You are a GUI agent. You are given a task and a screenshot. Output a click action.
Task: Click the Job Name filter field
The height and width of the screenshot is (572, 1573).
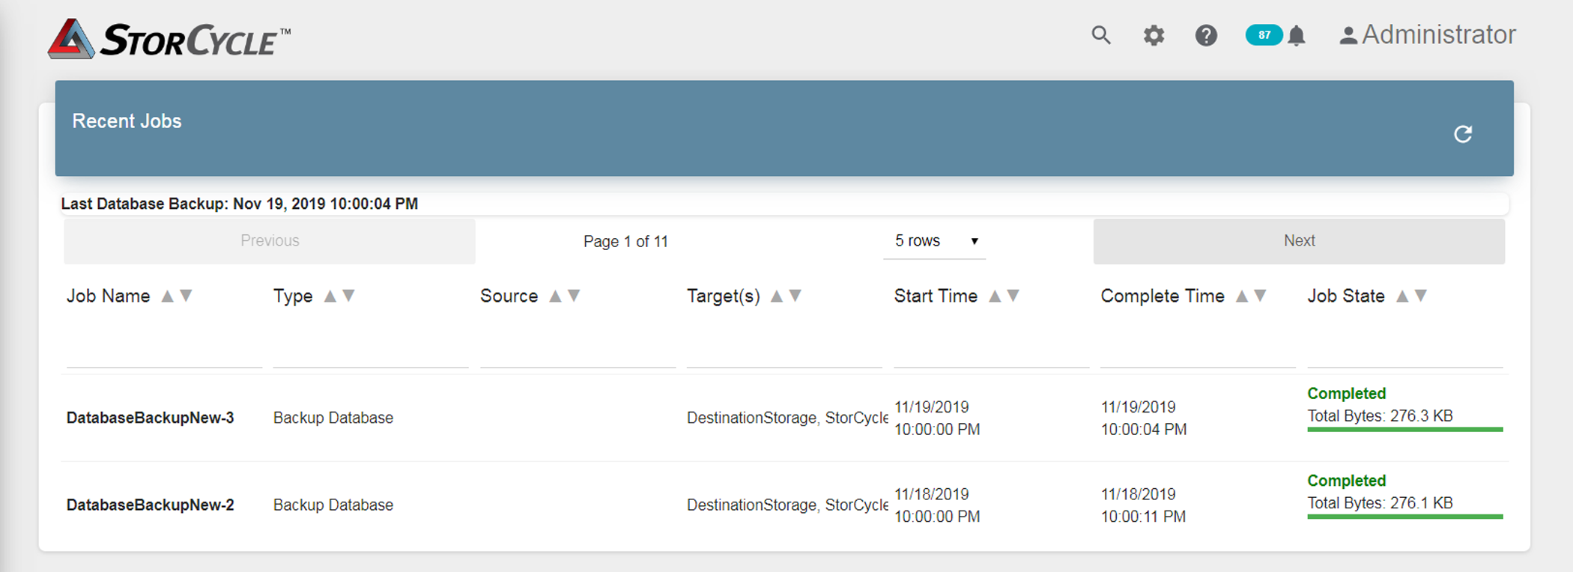[x=164, y=352]
